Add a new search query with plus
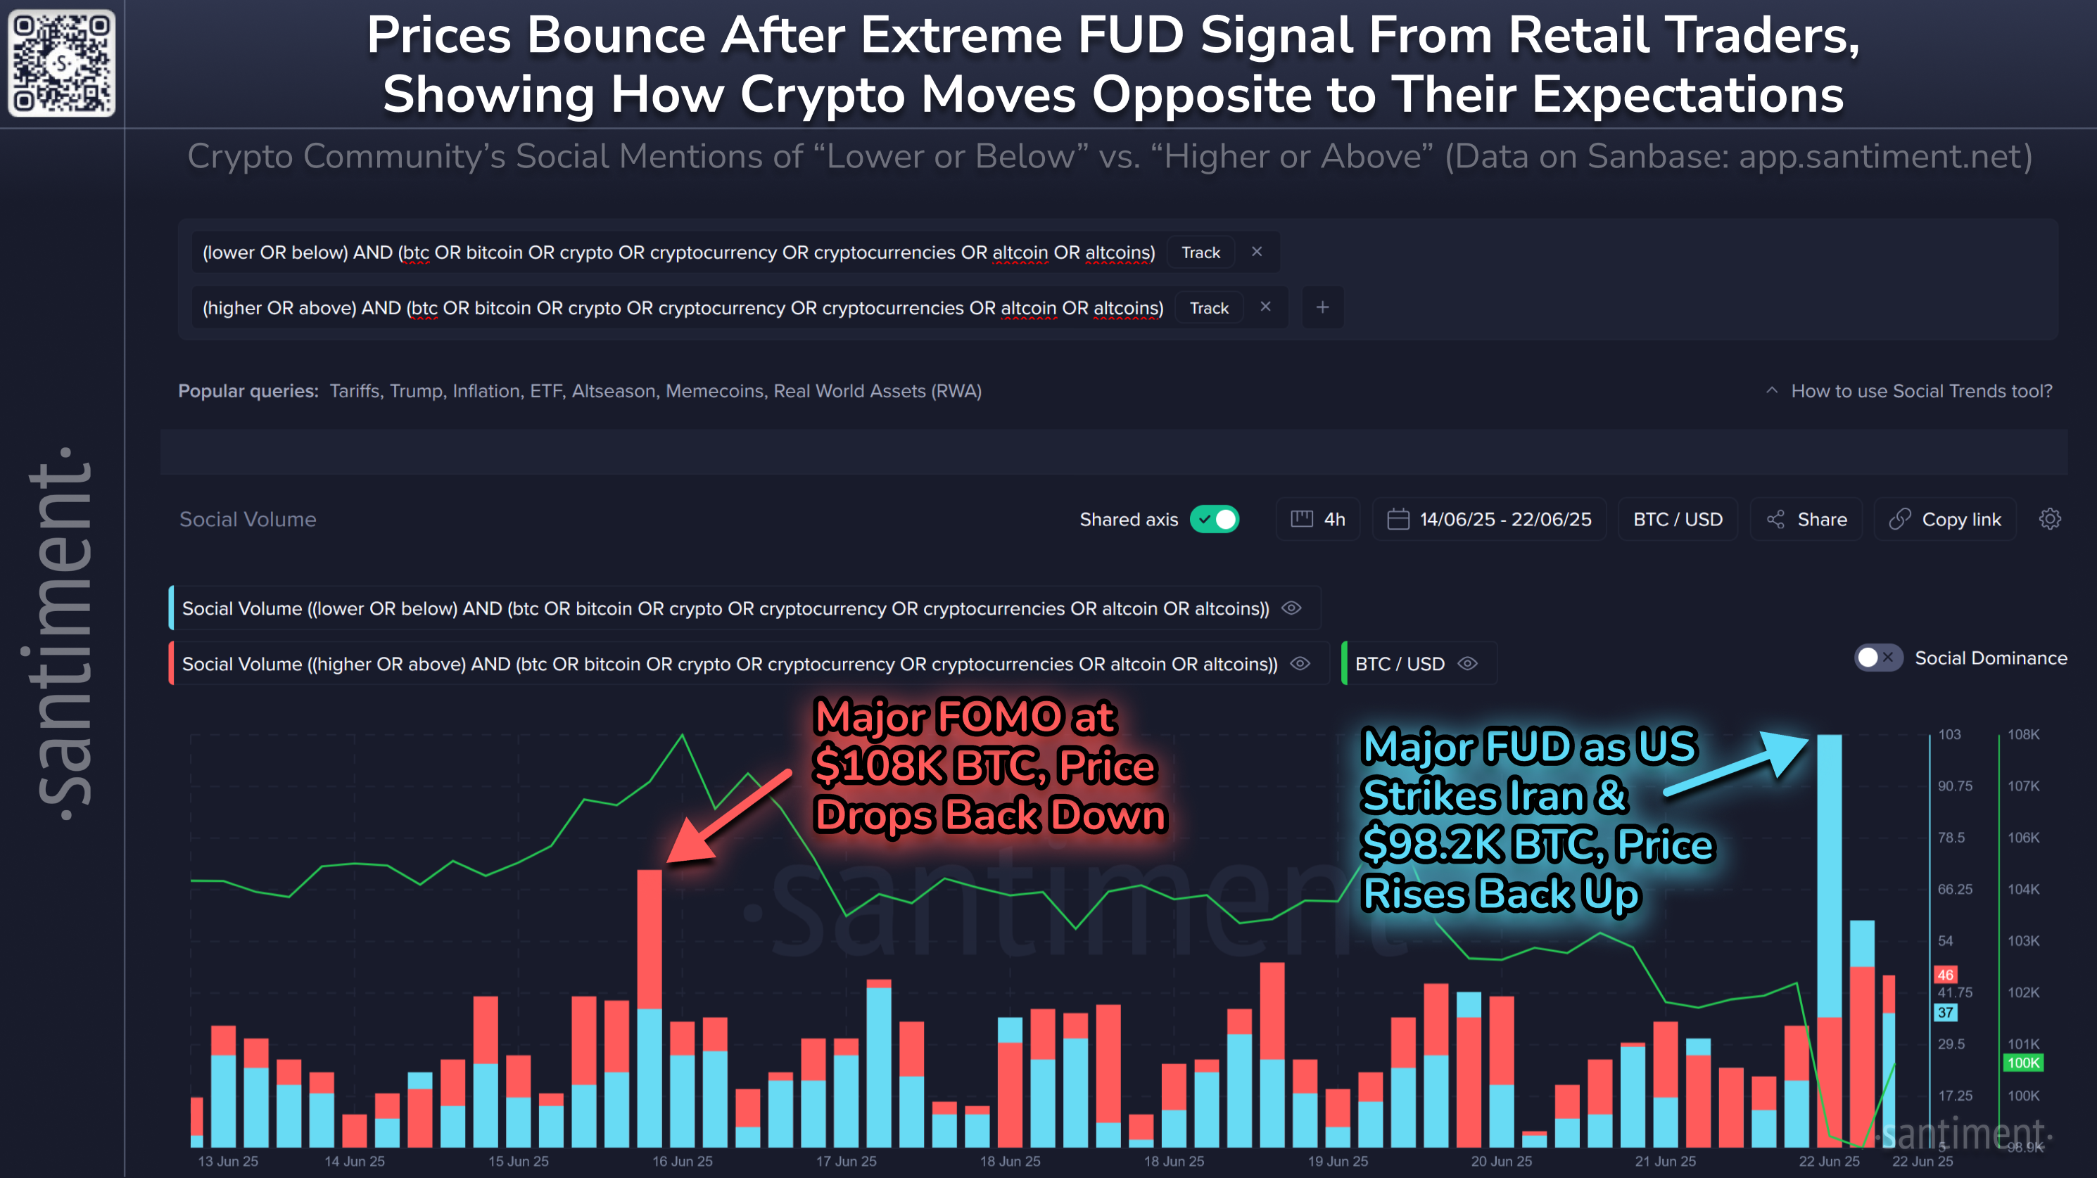This screenshot has width=2097, height=1178. pos(1322,307)
